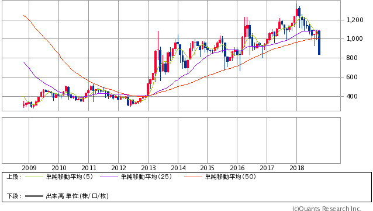Select the 2011 year label

pyautogui.click(x=89, y=168)
